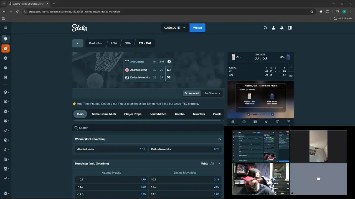
Task: Open the Combo tab
Action: pos(180,114)
